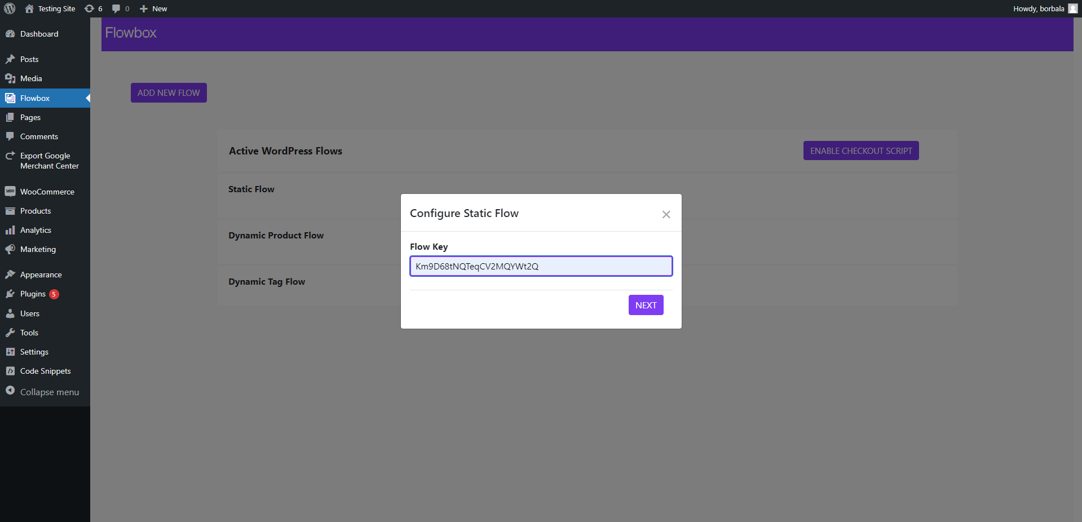Click ADD NEW FLOW button
This screenshot has width=1082, height=522.
[x=169, y=93]
